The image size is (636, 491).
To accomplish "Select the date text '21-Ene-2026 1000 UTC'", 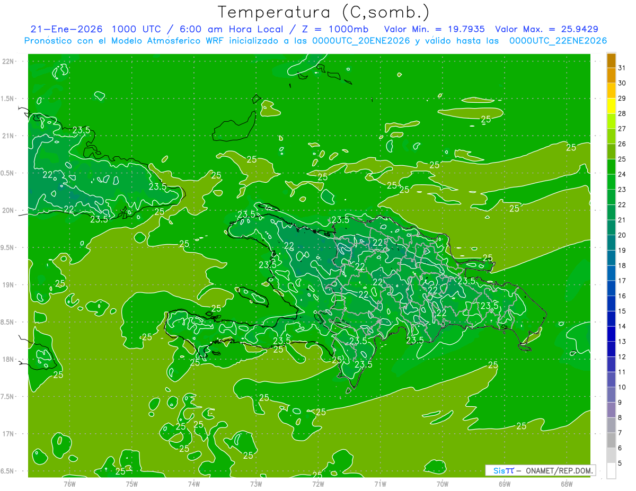I will [98, 29].
